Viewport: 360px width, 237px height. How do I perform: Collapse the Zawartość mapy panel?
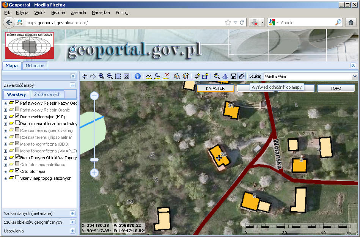point(72,85)
